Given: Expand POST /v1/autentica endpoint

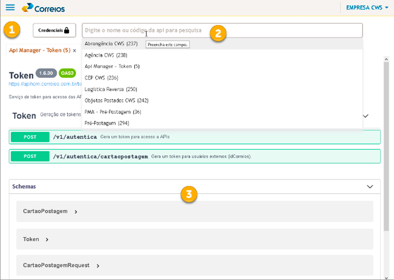Looking at the screenshot, I should tap(195, 137).
